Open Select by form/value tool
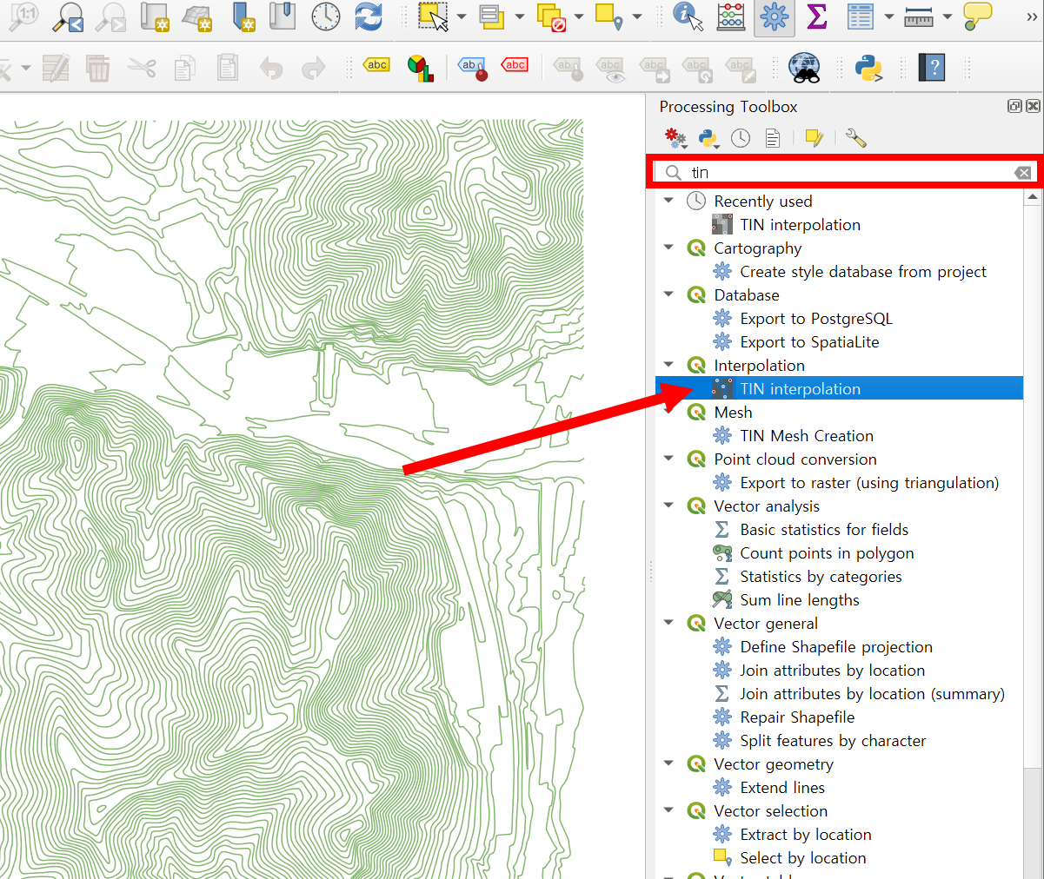1044x879 pixels. 492,17
